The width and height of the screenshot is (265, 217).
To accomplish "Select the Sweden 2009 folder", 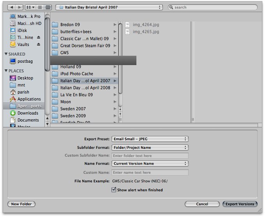I will coord(84,116).
